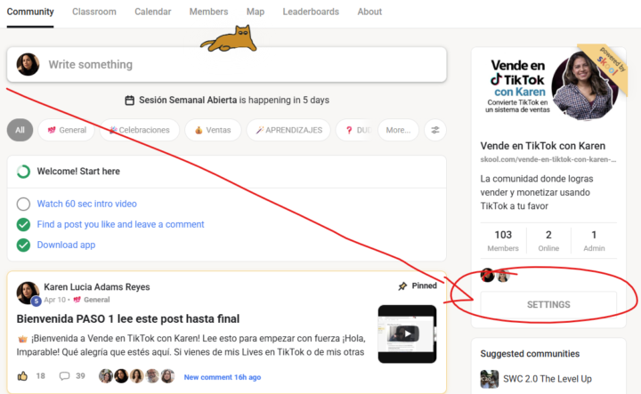Open SWC 2.0 The Level Up community icon

point(490,379)
